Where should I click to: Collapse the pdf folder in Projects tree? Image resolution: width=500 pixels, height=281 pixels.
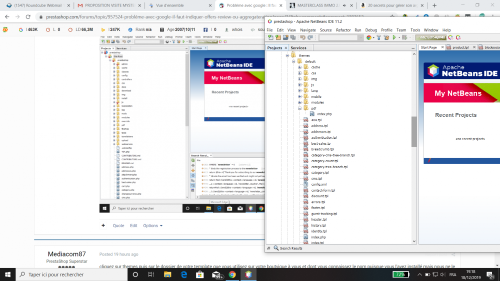click(x=299, y=108)
